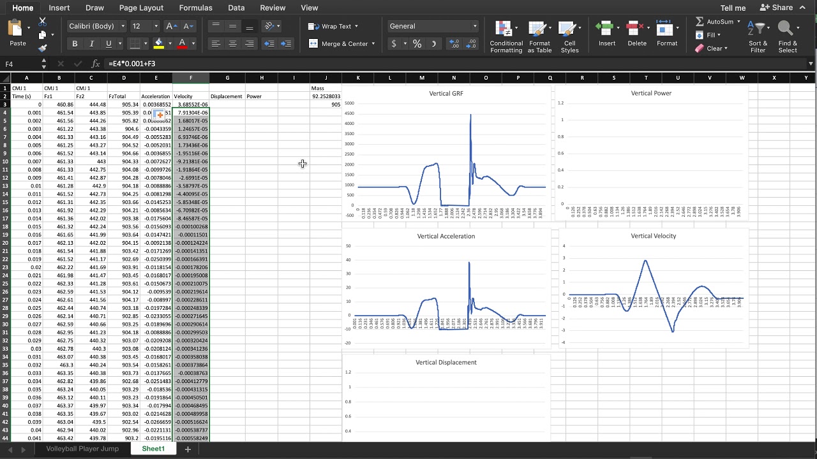Toggle Bold formatting
This screenshot has height=459, width=817.
tap(75, 43)
